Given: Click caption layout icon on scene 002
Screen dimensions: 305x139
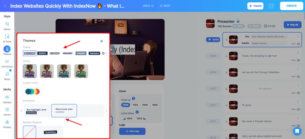Looking at the screenshot, I should (x=298, y=60).
